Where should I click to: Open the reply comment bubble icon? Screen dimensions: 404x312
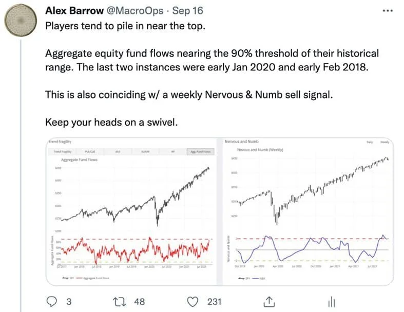tap(51, 301)
